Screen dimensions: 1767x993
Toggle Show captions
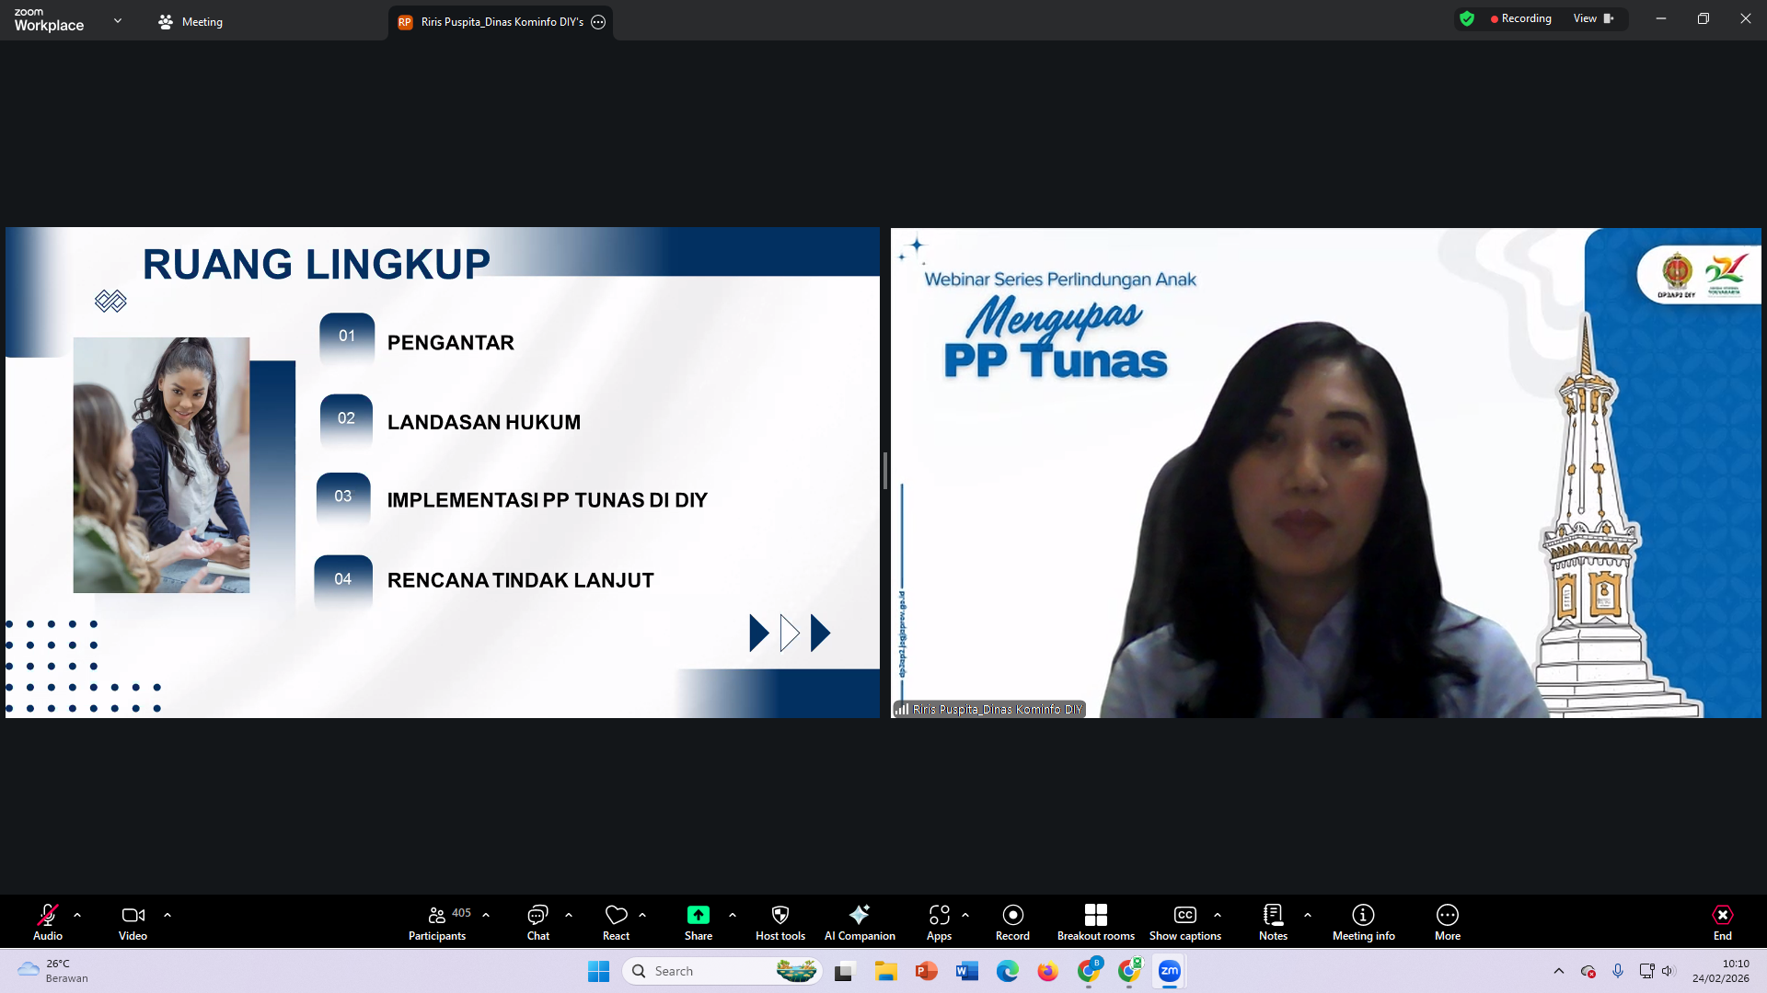pos(1184,921)
